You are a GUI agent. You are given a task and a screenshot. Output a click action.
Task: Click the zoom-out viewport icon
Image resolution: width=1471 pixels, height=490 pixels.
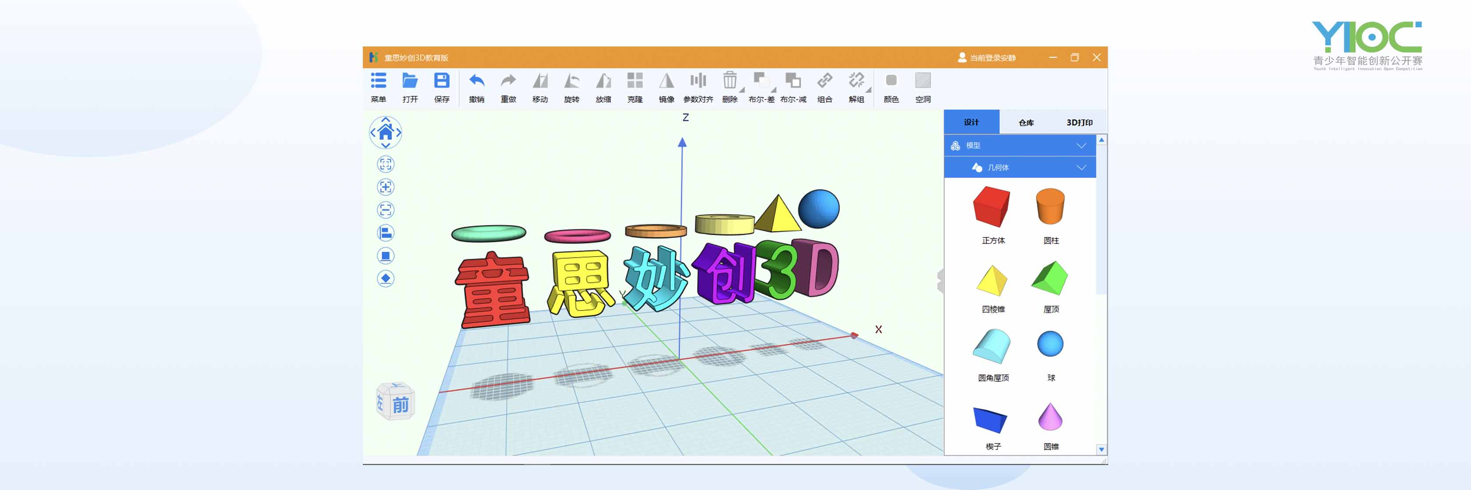[386, 210]
